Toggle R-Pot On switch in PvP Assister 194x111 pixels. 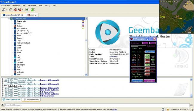tap(147, 65)
